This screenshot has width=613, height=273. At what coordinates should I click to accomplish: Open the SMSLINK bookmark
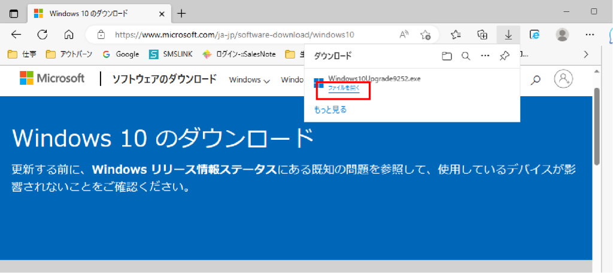[171, 54]
